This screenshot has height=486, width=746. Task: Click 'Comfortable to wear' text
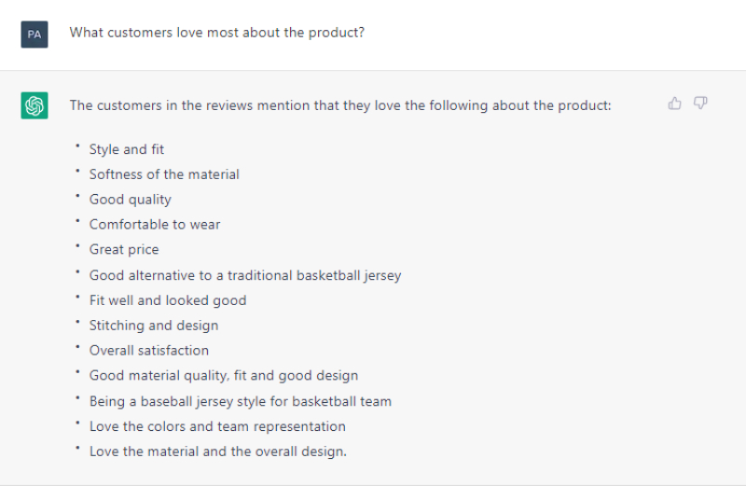[155, 224]
